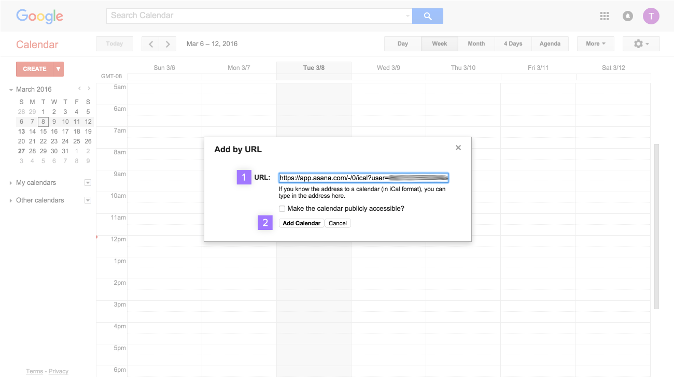Switch to Month view
The height and width of the screenshot is (377, 674).
(x=476, y=44)
